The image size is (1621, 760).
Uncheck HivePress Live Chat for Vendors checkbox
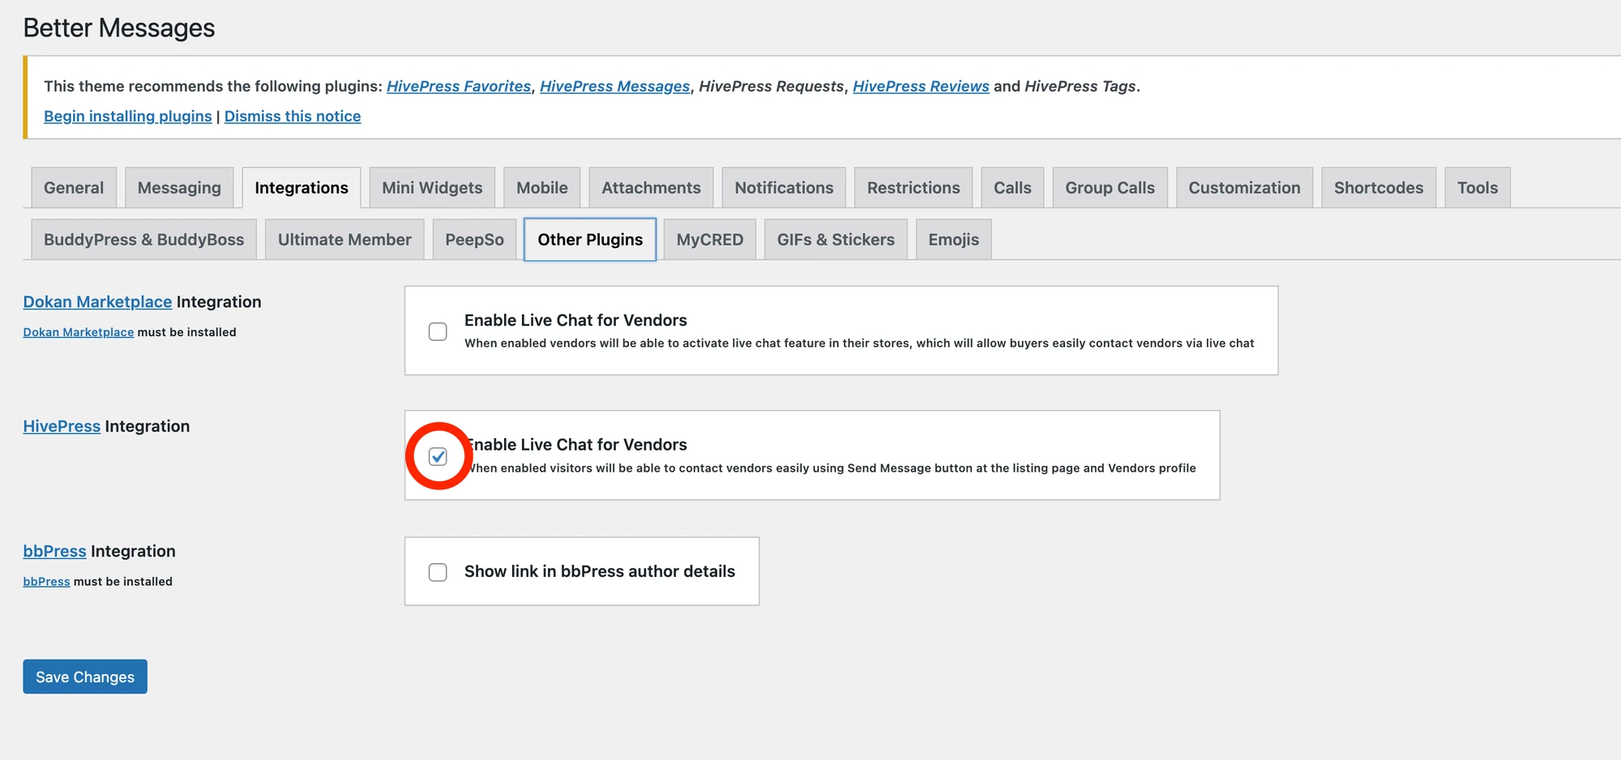tap(438, 457)
